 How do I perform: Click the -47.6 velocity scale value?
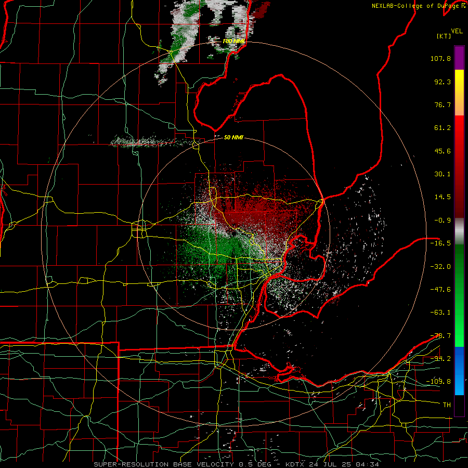[x=440, y=290]
